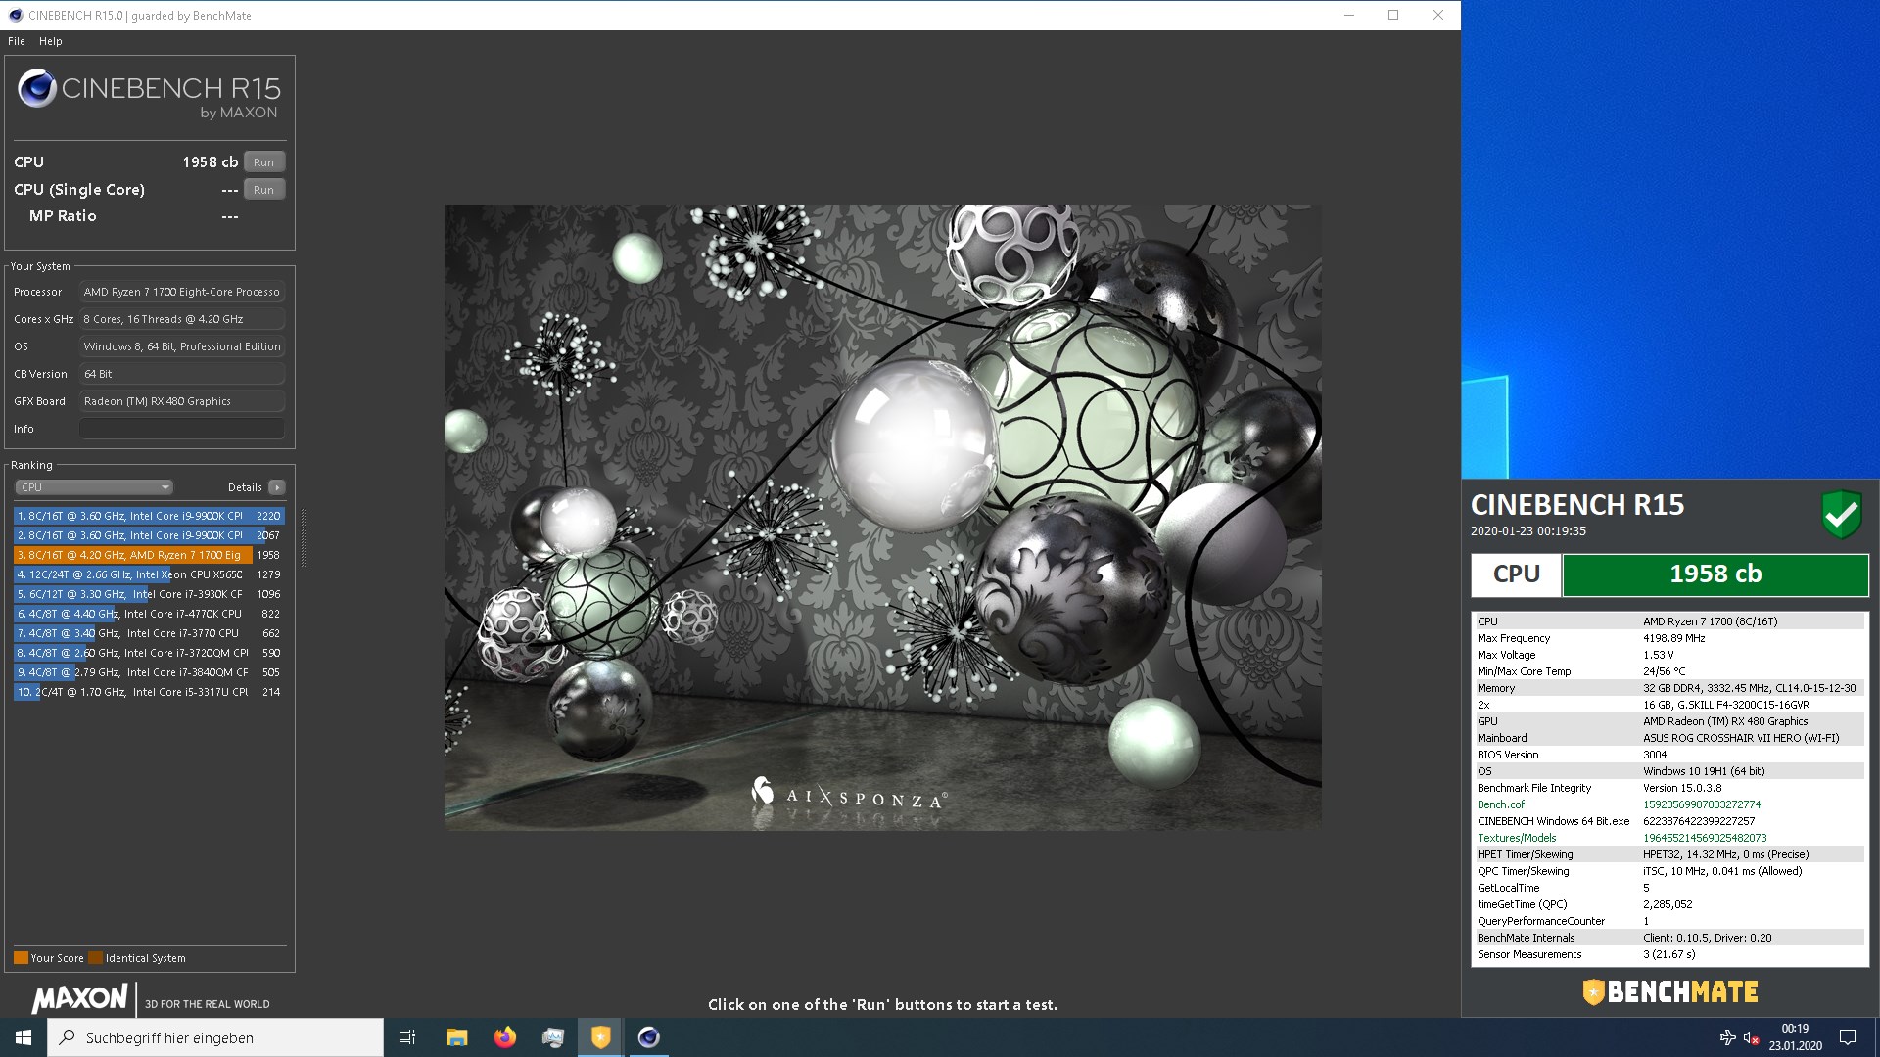Viewport: 1880px width, 1057px height.
Task: Open the Bench.cof integrity link
Action: 1500,804
